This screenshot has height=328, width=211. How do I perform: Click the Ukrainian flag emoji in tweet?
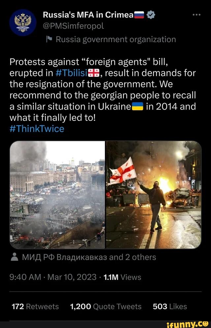[x=137, y=107]
